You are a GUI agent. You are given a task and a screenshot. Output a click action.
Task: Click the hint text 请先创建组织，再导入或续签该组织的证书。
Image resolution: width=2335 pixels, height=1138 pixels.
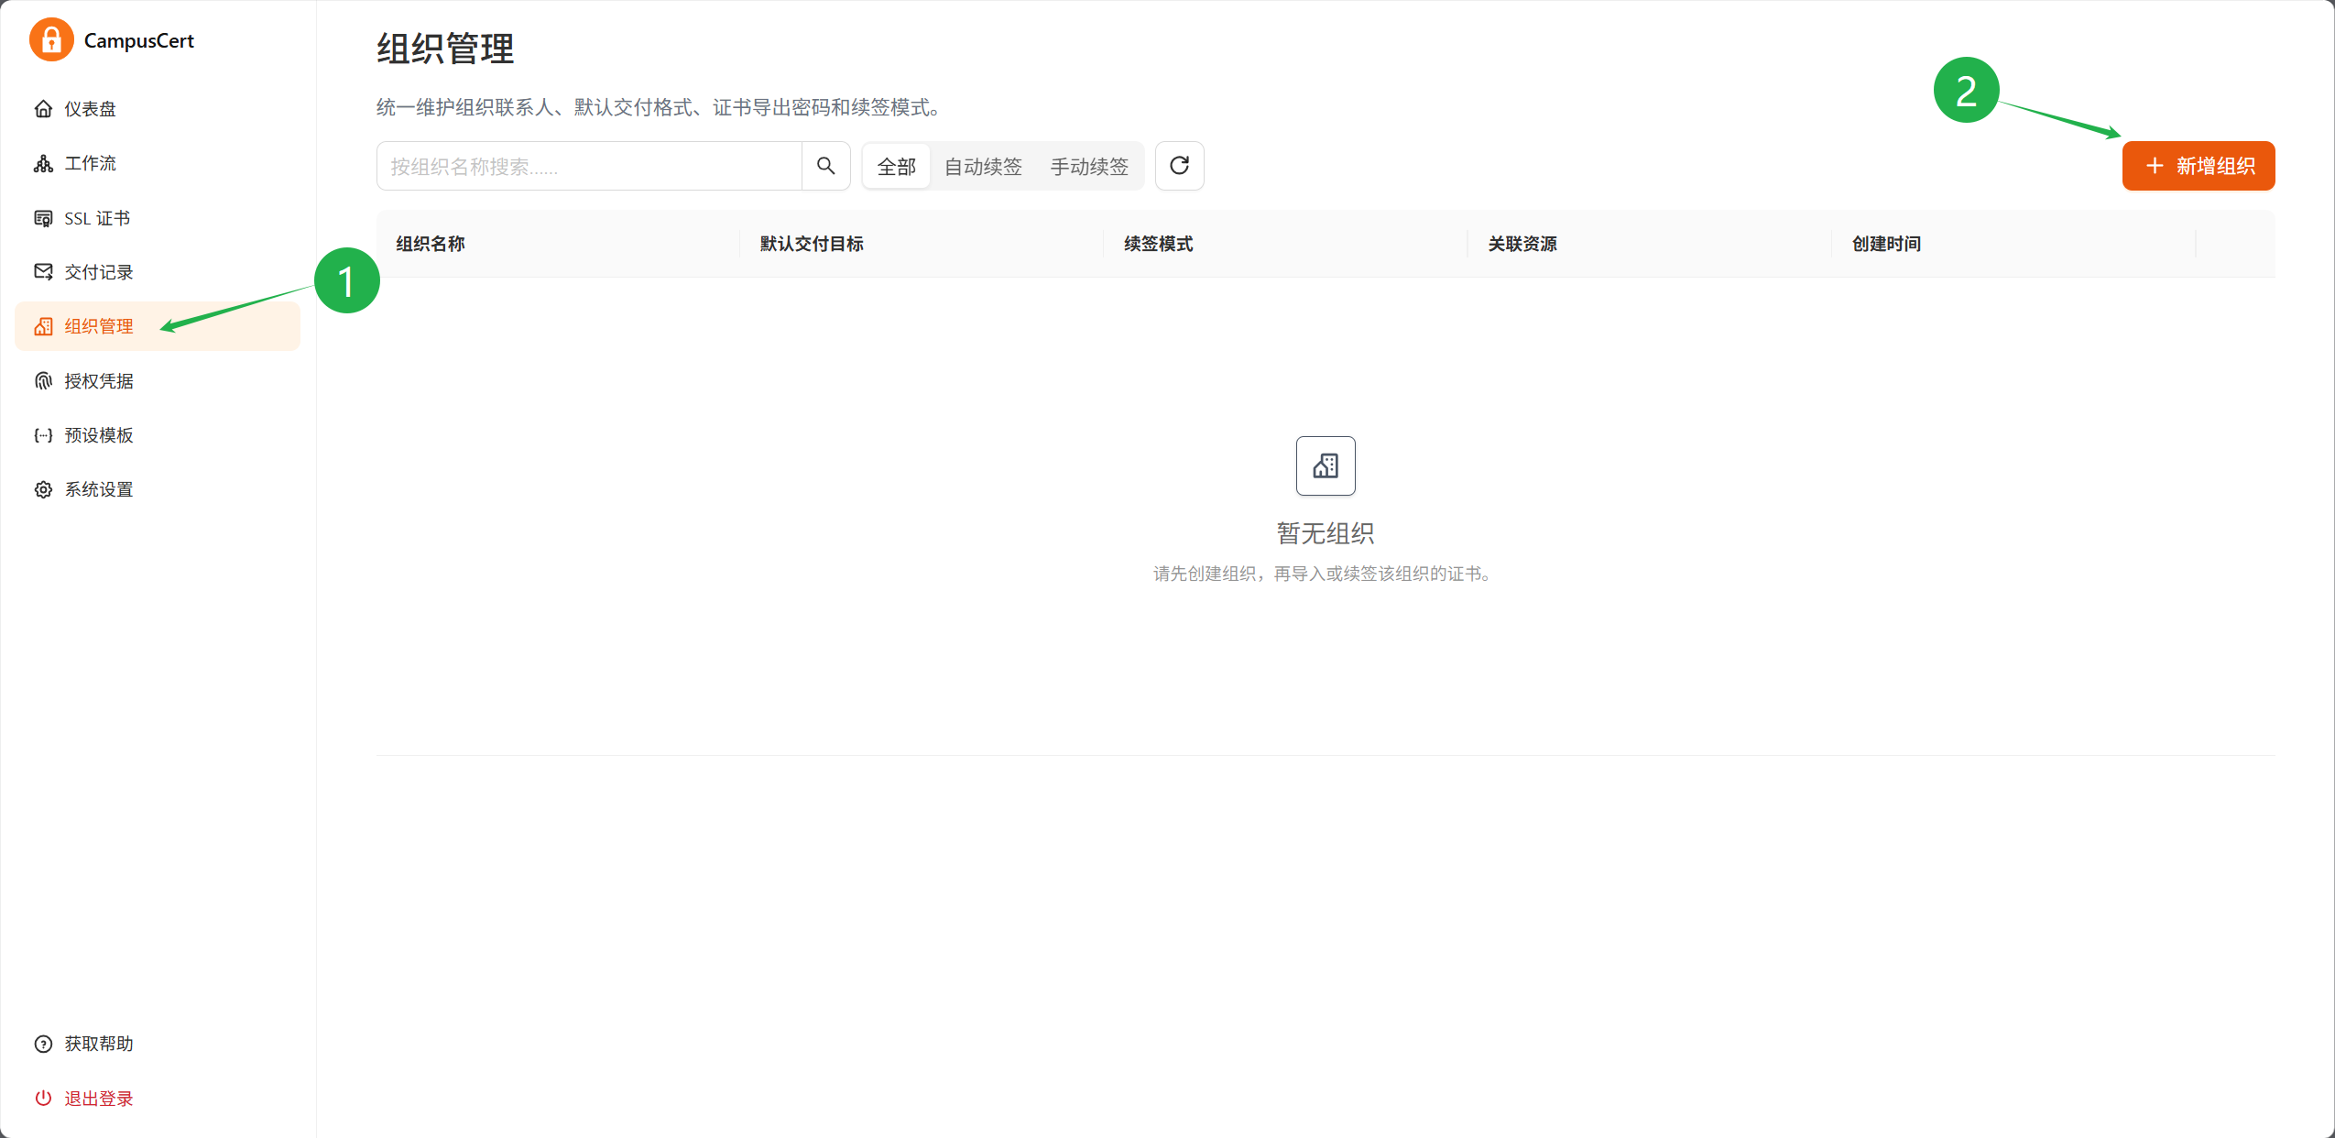coord(1325,574)
